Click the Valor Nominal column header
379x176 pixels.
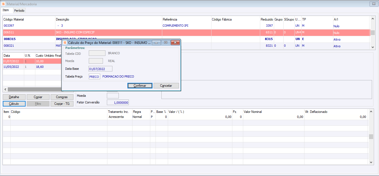click(253, 112)
